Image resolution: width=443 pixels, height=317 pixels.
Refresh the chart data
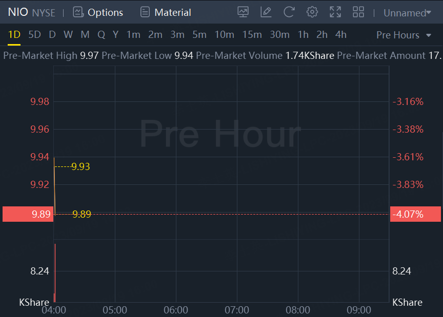click(289, 12)
